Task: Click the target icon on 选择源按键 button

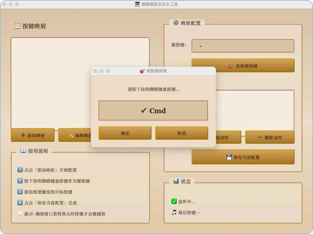Action: pos(231,66)
